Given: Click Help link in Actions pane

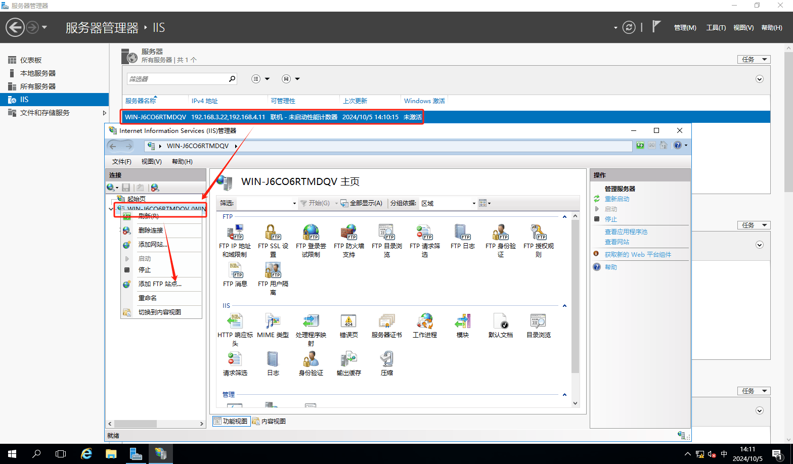Looking at the screenshot, I should 611,267.
